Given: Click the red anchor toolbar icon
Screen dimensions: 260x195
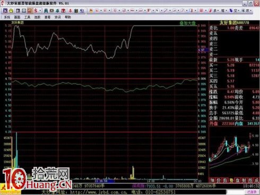Looking at the screenshot, I should [x=71, y=11].
